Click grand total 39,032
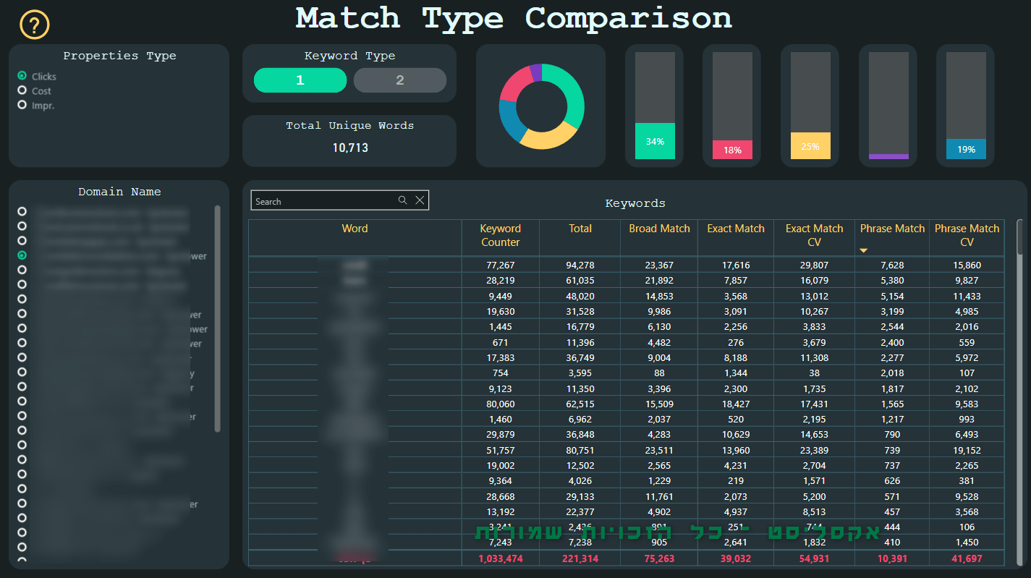Image resolution: width=1031 pixels, height=578 pixels. 736,558
